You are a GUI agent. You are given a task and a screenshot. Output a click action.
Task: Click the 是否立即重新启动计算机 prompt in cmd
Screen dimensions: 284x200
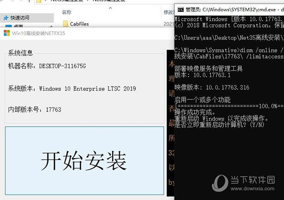(x=219, y=124)
